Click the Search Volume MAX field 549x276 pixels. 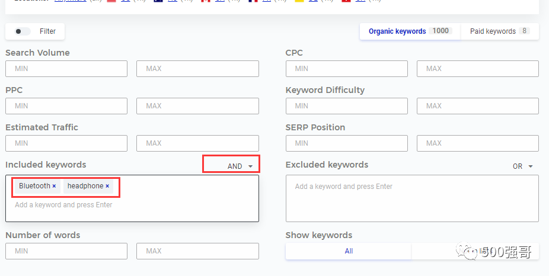(x=197, y=69)
